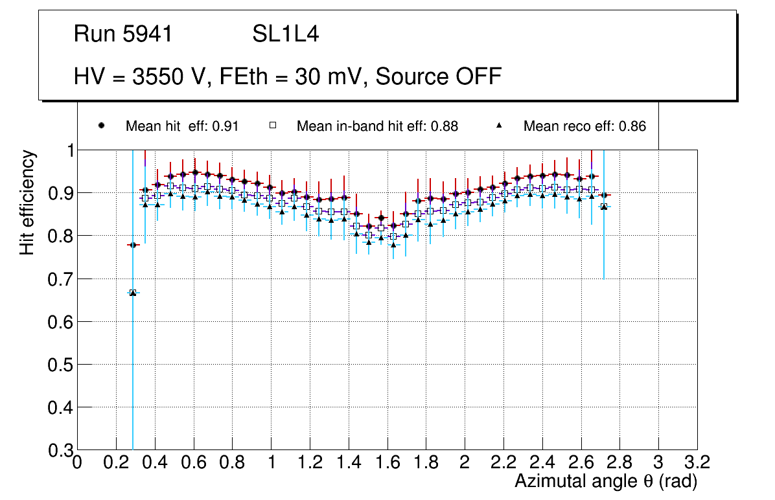The width and height of the screenshot is (775, 500).
Task: Click the filled circle legend marker
Action: pos(101,126)
